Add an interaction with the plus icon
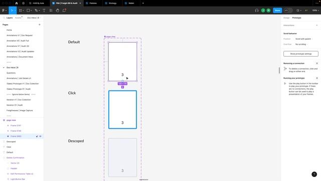 tap(316, 25)
